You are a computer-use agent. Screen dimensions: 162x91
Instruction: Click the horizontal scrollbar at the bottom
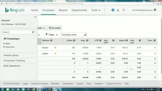101,87
